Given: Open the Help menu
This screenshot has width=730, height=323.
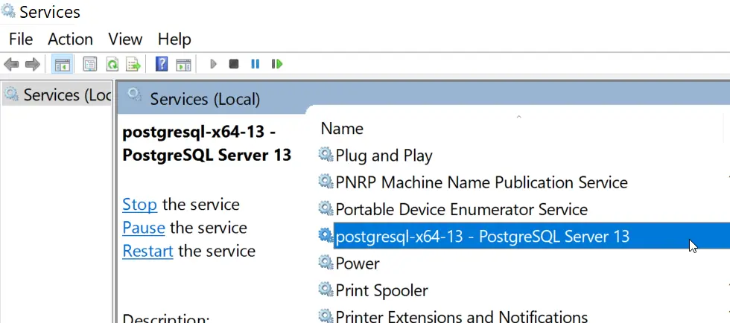Looking at the screenshot, I should click(174, 39).
